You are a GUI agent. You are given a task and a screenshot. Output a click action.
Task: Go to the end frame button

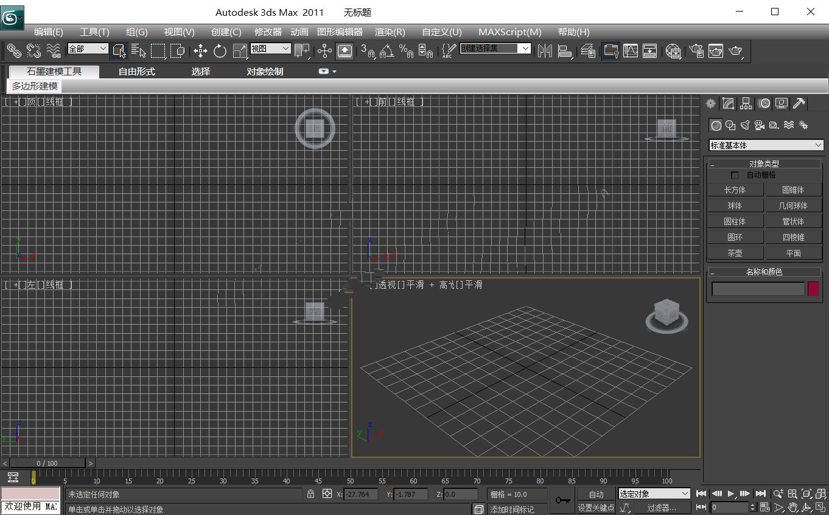760,494
